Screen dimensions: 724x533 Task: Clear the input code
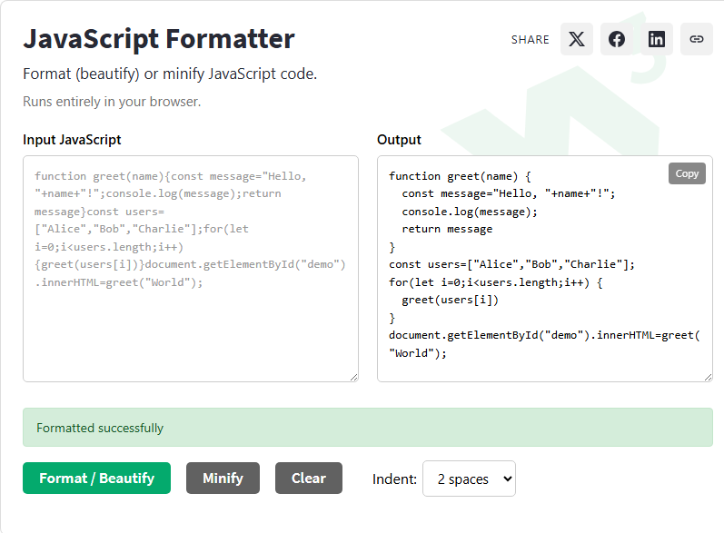pyautogui.click(x=309, y=479)
